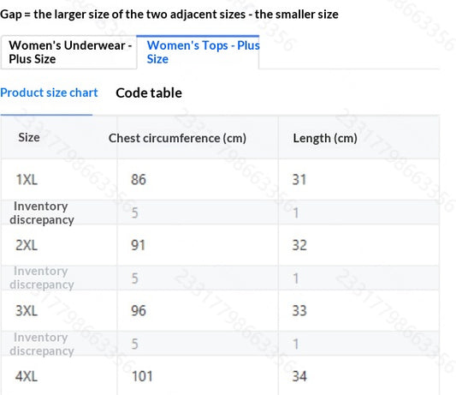The width and height of the screenshot is (456, 395).
Task: Click length value 33 for 3XL
Action: click(299, 311)
